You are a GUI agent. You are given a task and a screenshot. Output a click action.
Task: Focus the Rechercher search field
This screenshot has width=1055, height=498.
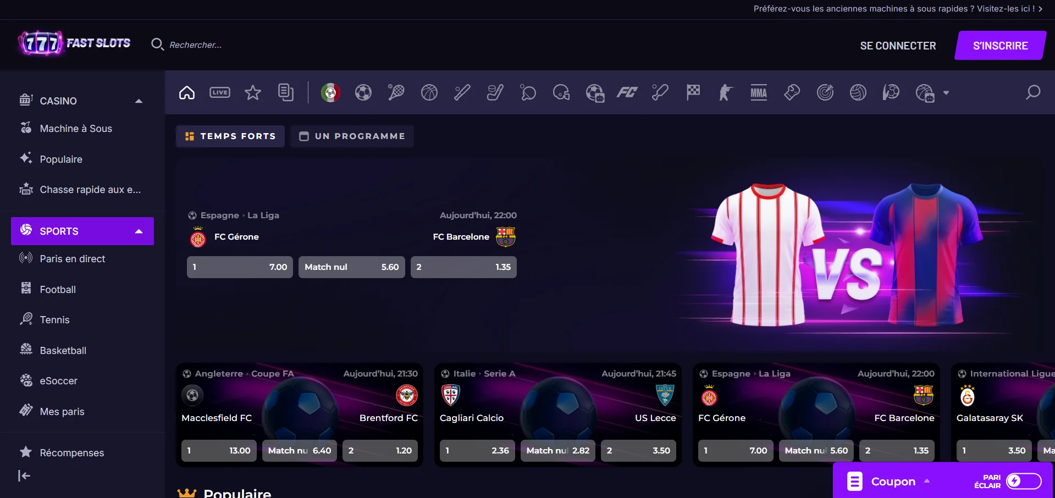point(195,45)
